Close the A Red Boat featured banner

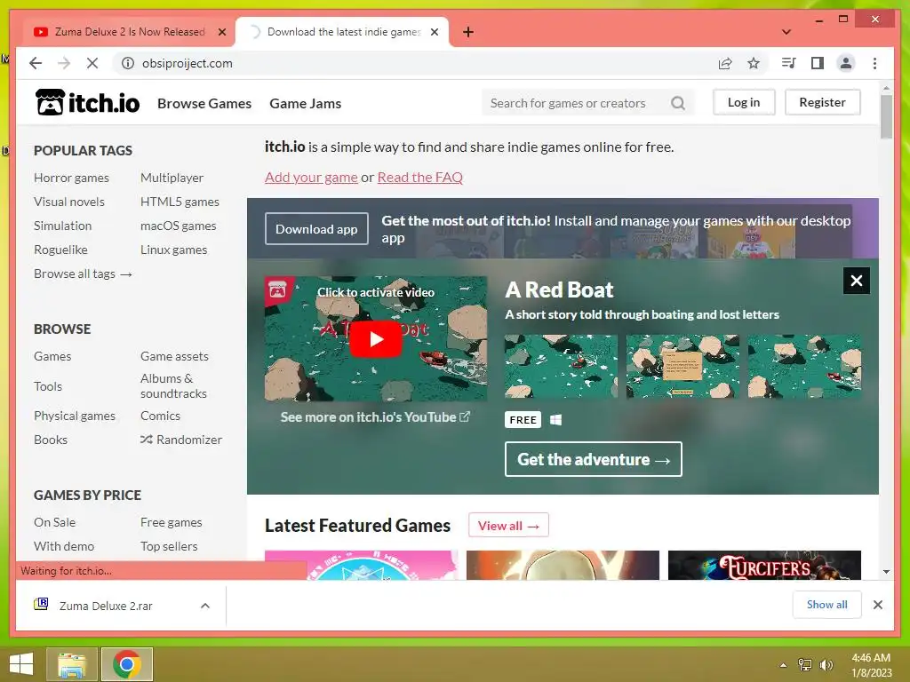click(x=856, y=281)
